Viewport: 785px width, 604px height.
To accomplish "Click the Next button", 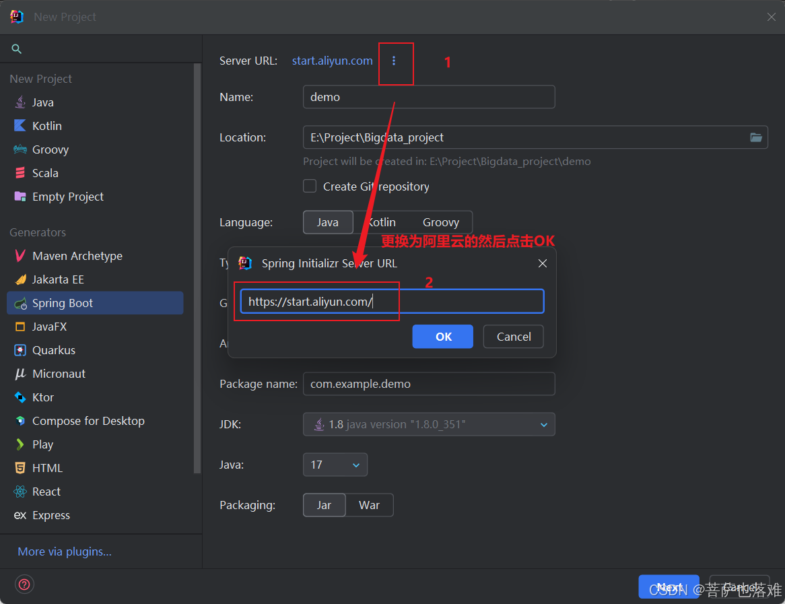I will pyautogui.click(x=669, y=586).
